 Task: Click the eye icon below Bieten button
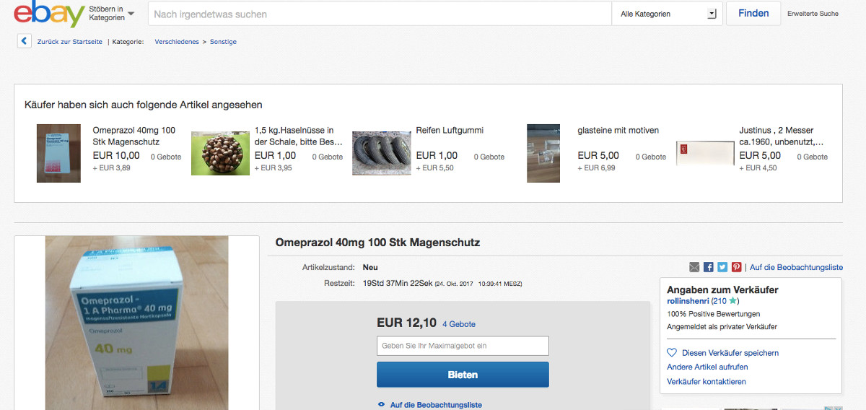tap(381, 405)
